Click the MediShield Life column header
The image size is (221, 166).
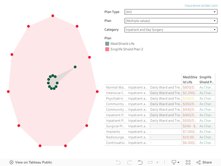[190, 80]
